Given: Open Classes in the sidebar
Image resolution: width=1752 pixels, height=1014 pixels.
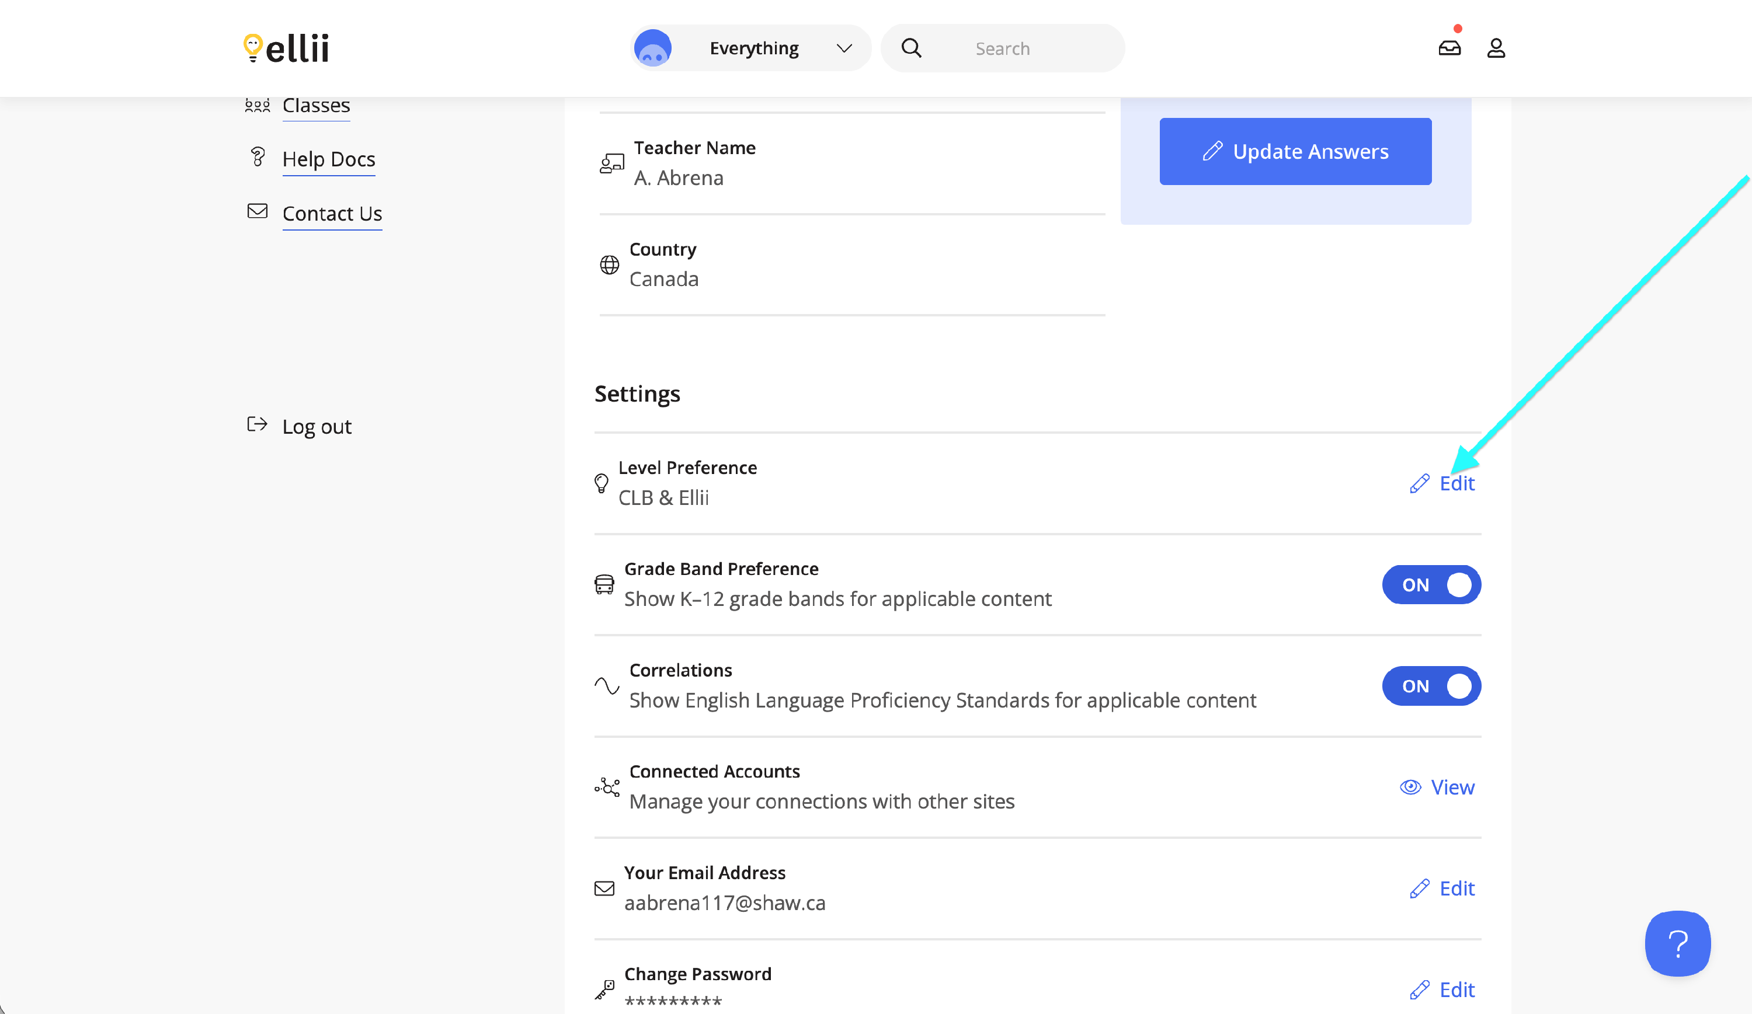Looking at the screenshot, I should (315, 105).
